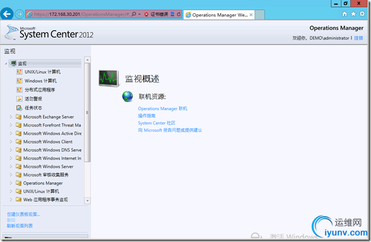Click the 创建仪表板视图 link
This screenshot has height=242, width=371.
24,214
